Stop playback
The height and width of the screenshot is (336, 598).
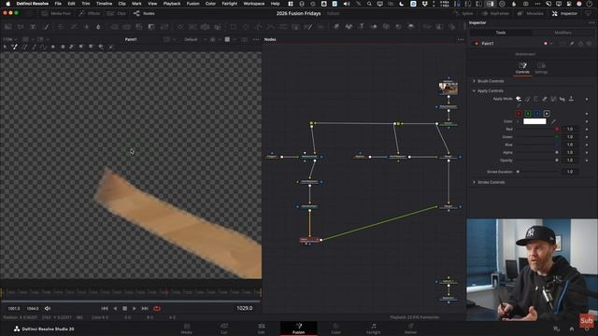pyautogui.click(x=124, y=309)
